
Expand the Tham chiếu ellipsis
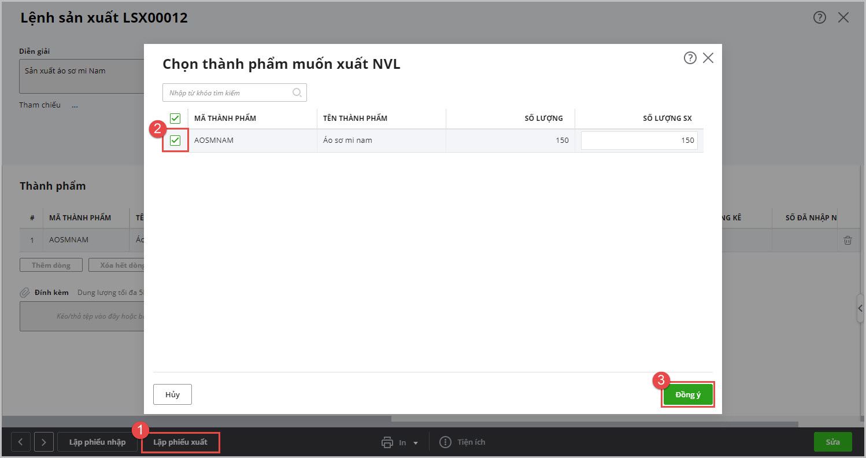(75, 105)
